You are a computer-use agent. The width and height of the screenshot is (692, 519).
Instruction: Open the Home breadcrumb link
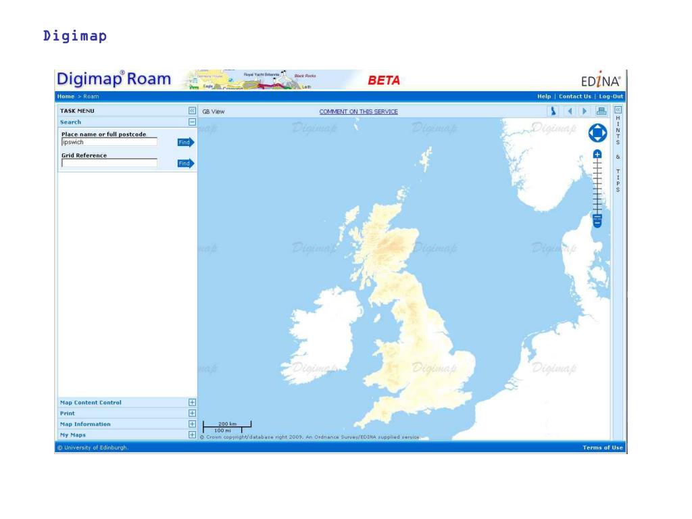(66, 96)
